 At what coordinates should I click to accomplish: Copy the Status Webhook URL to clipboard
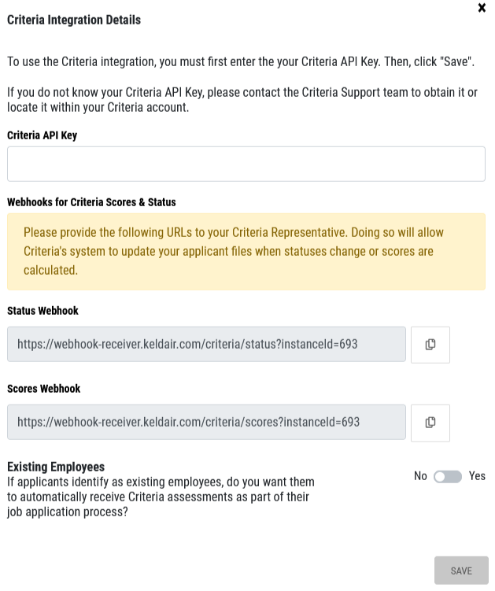[430, 345]
